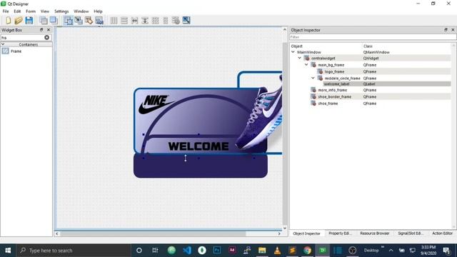Select the Edit Signals/Slots mode icon

coord(79,21)
